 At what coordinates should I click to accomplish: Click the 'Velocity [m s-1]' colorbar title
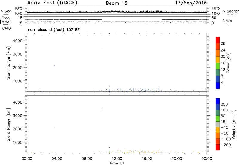click(234, 124)
